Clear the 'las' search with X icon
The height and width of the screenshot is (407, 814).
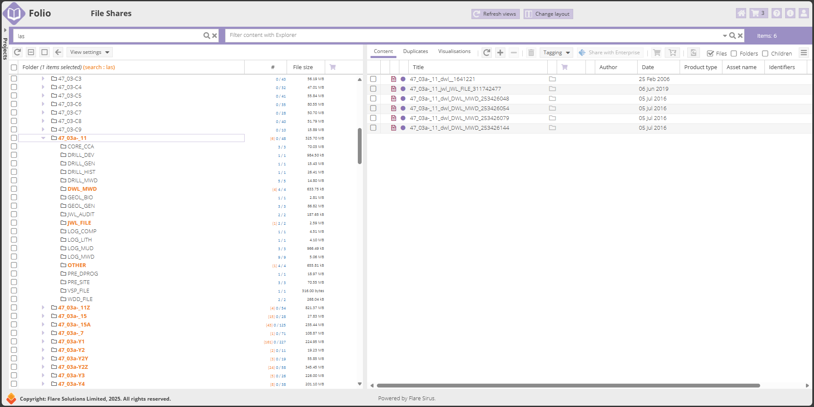click(x=215, y=36)
